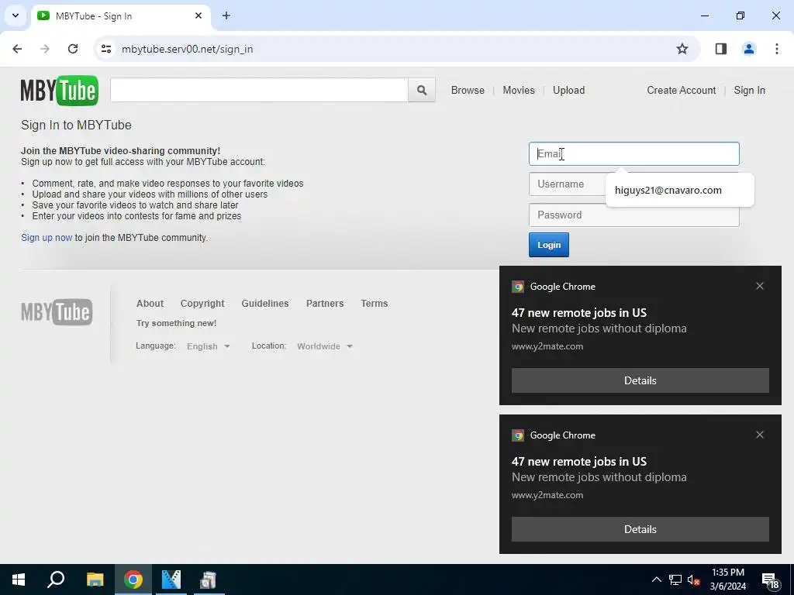Screen dimensions: 794x595
Task: Click the blue Login button
Action: coord(548,245)
